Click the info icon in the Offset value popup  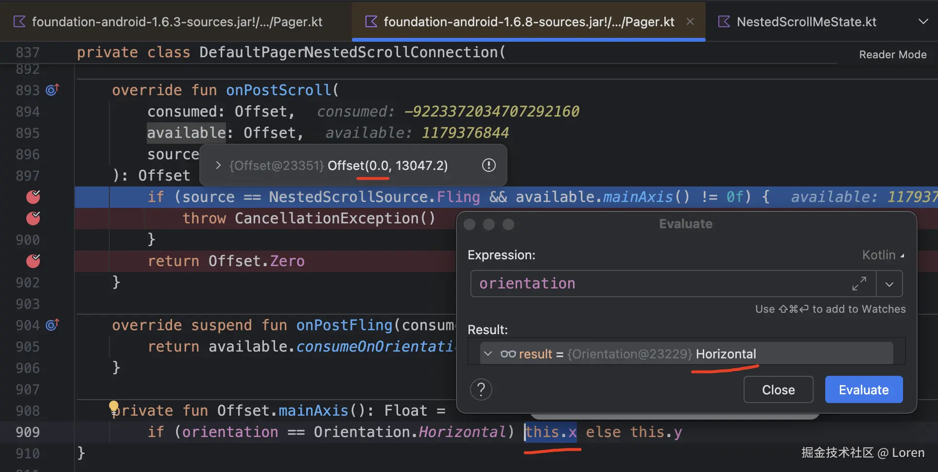pos(488,165)
